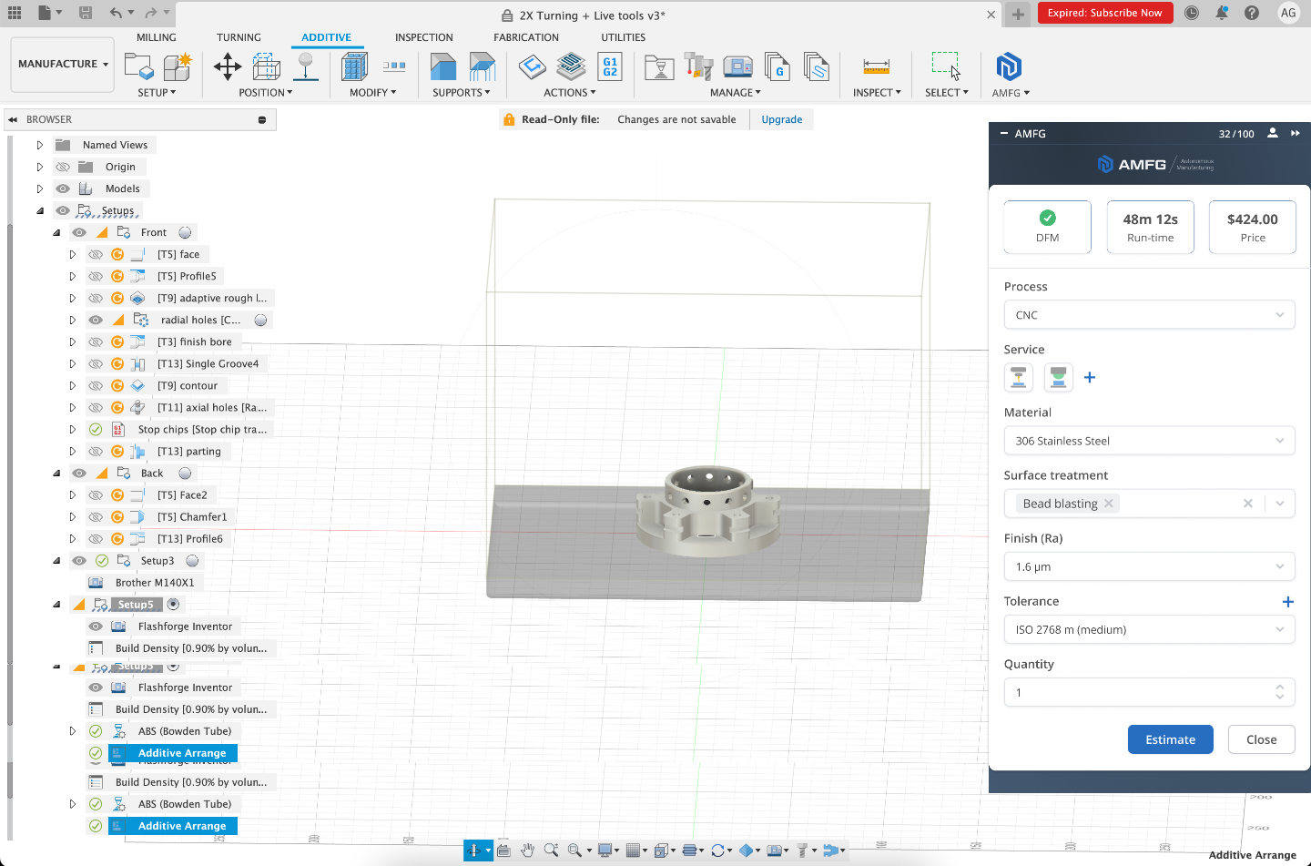1311x866 pixels.
Task: Select the Measure inspect ruler icon
Action: click(x=876, y=66)
